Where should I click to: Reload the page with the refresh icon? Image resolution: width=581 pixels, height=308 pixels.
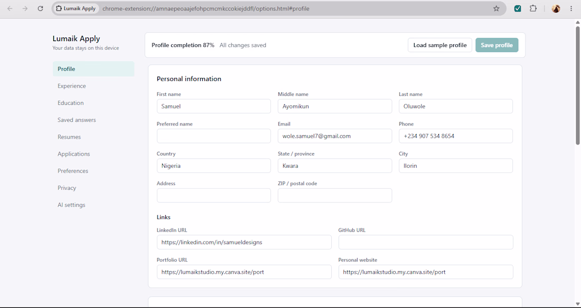point(41,8)
